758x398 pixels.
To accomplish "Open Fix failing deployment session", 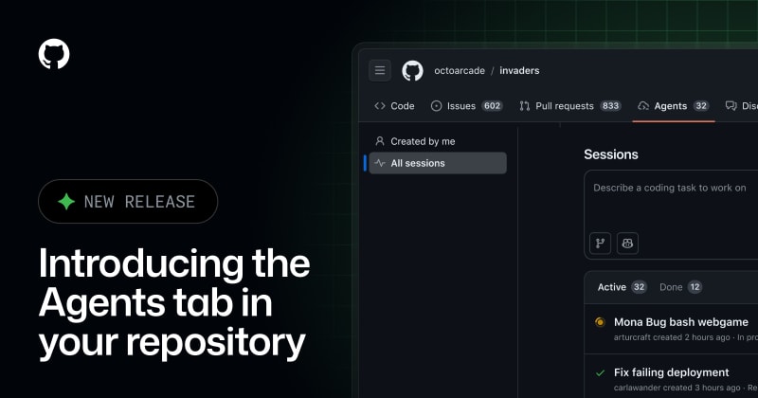I will (x=672, y=372).
